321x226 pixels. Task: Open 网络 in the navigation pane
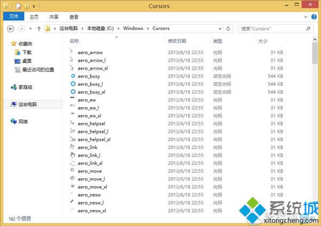pos(23,122)
